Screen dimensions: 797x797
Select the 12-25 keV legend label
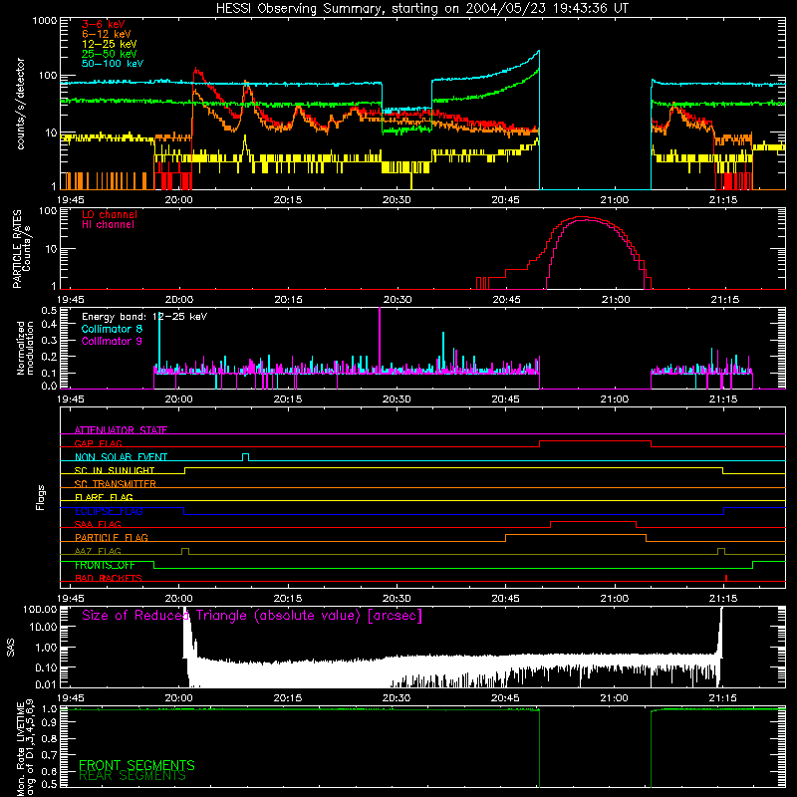[109, 44]
